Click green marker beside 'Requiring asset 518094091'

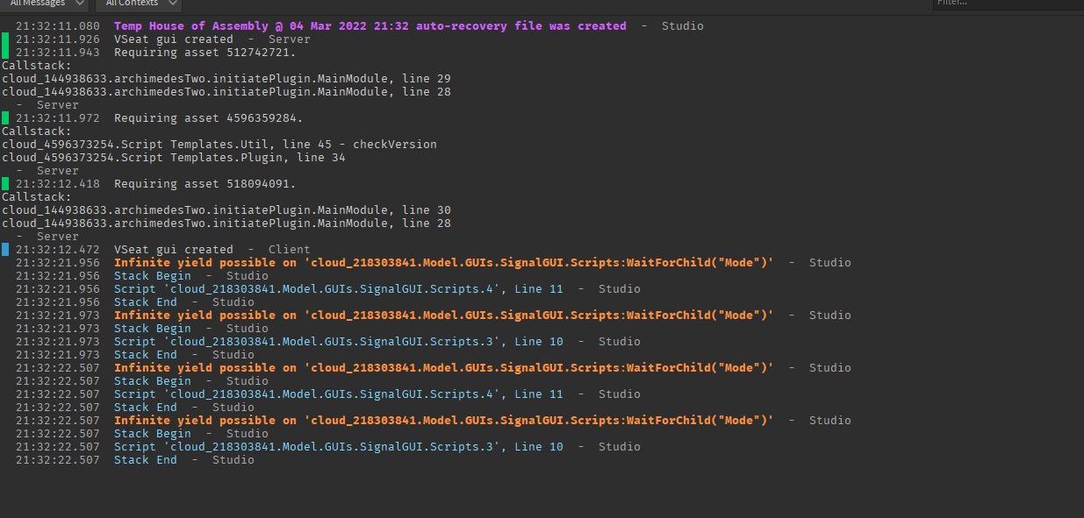tap(5, 184)
